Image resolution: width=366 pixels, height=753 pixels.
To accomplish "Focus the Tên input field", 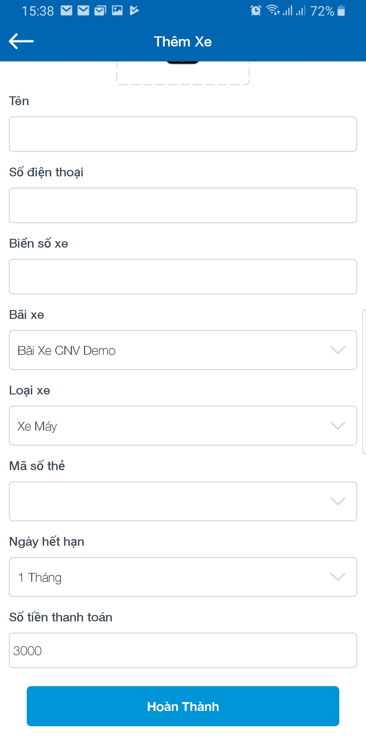I will click(183, 134).
